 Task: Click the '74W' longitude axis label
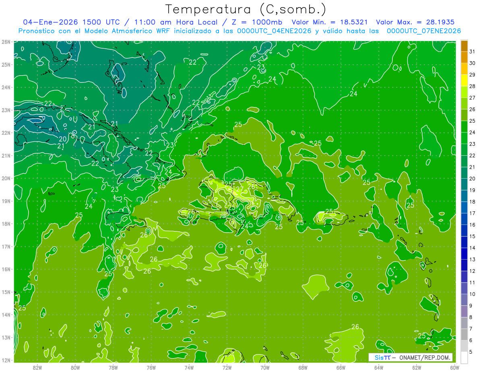[189, 367]
